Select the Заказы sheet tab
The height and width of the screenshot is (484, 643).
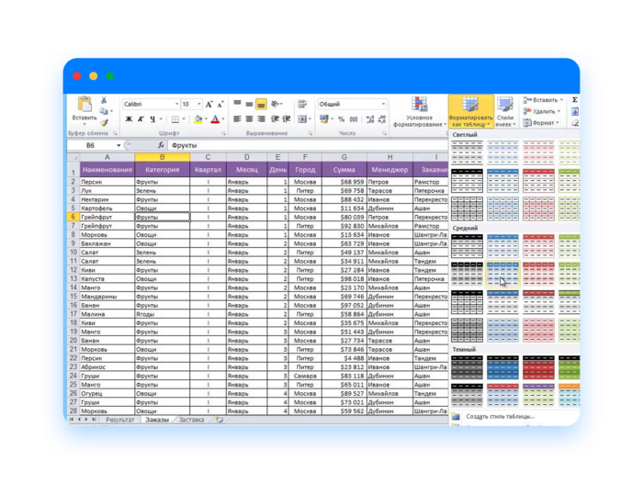pyautogui.click(x=157, y=420)
